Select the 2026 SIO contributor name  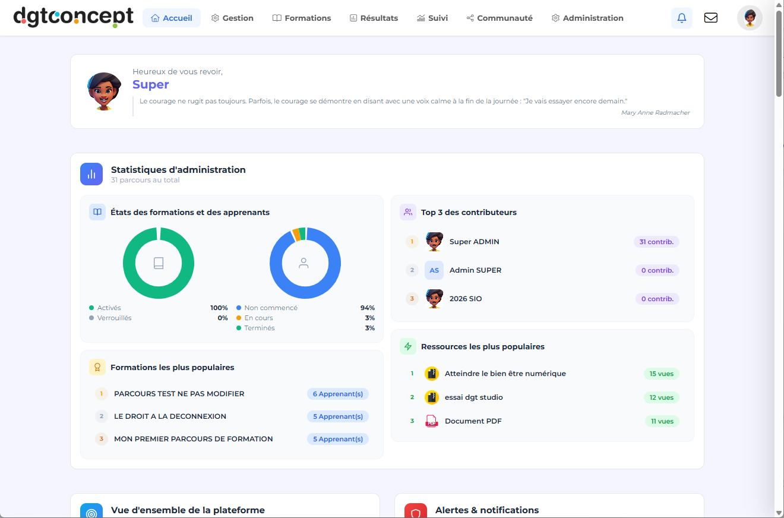pyautogui.click(x=466, y=299)
